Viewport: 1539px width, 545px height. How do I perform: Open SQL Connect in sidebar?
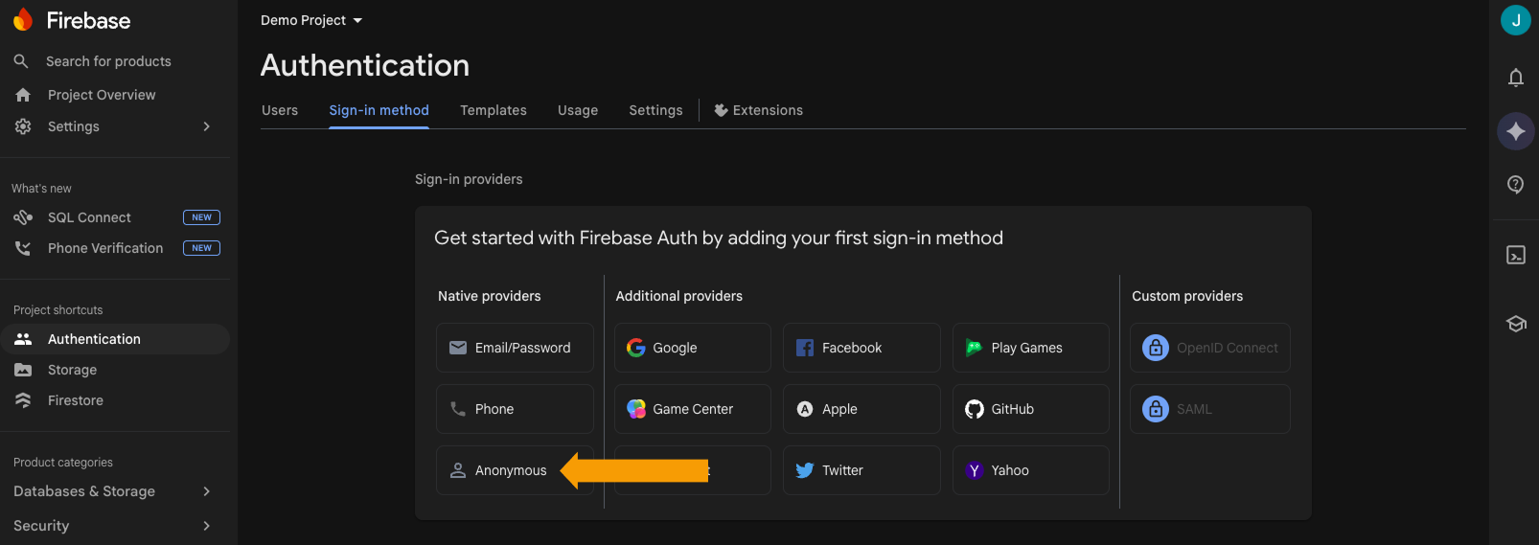(115, 217)
